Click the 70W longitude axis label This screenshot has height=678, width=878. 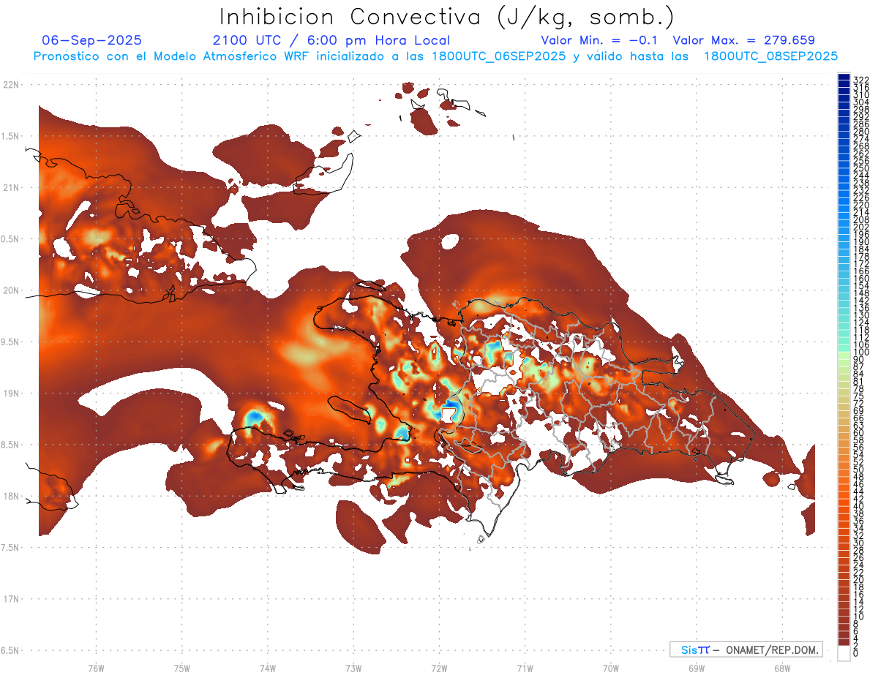(x=610, y=668)
